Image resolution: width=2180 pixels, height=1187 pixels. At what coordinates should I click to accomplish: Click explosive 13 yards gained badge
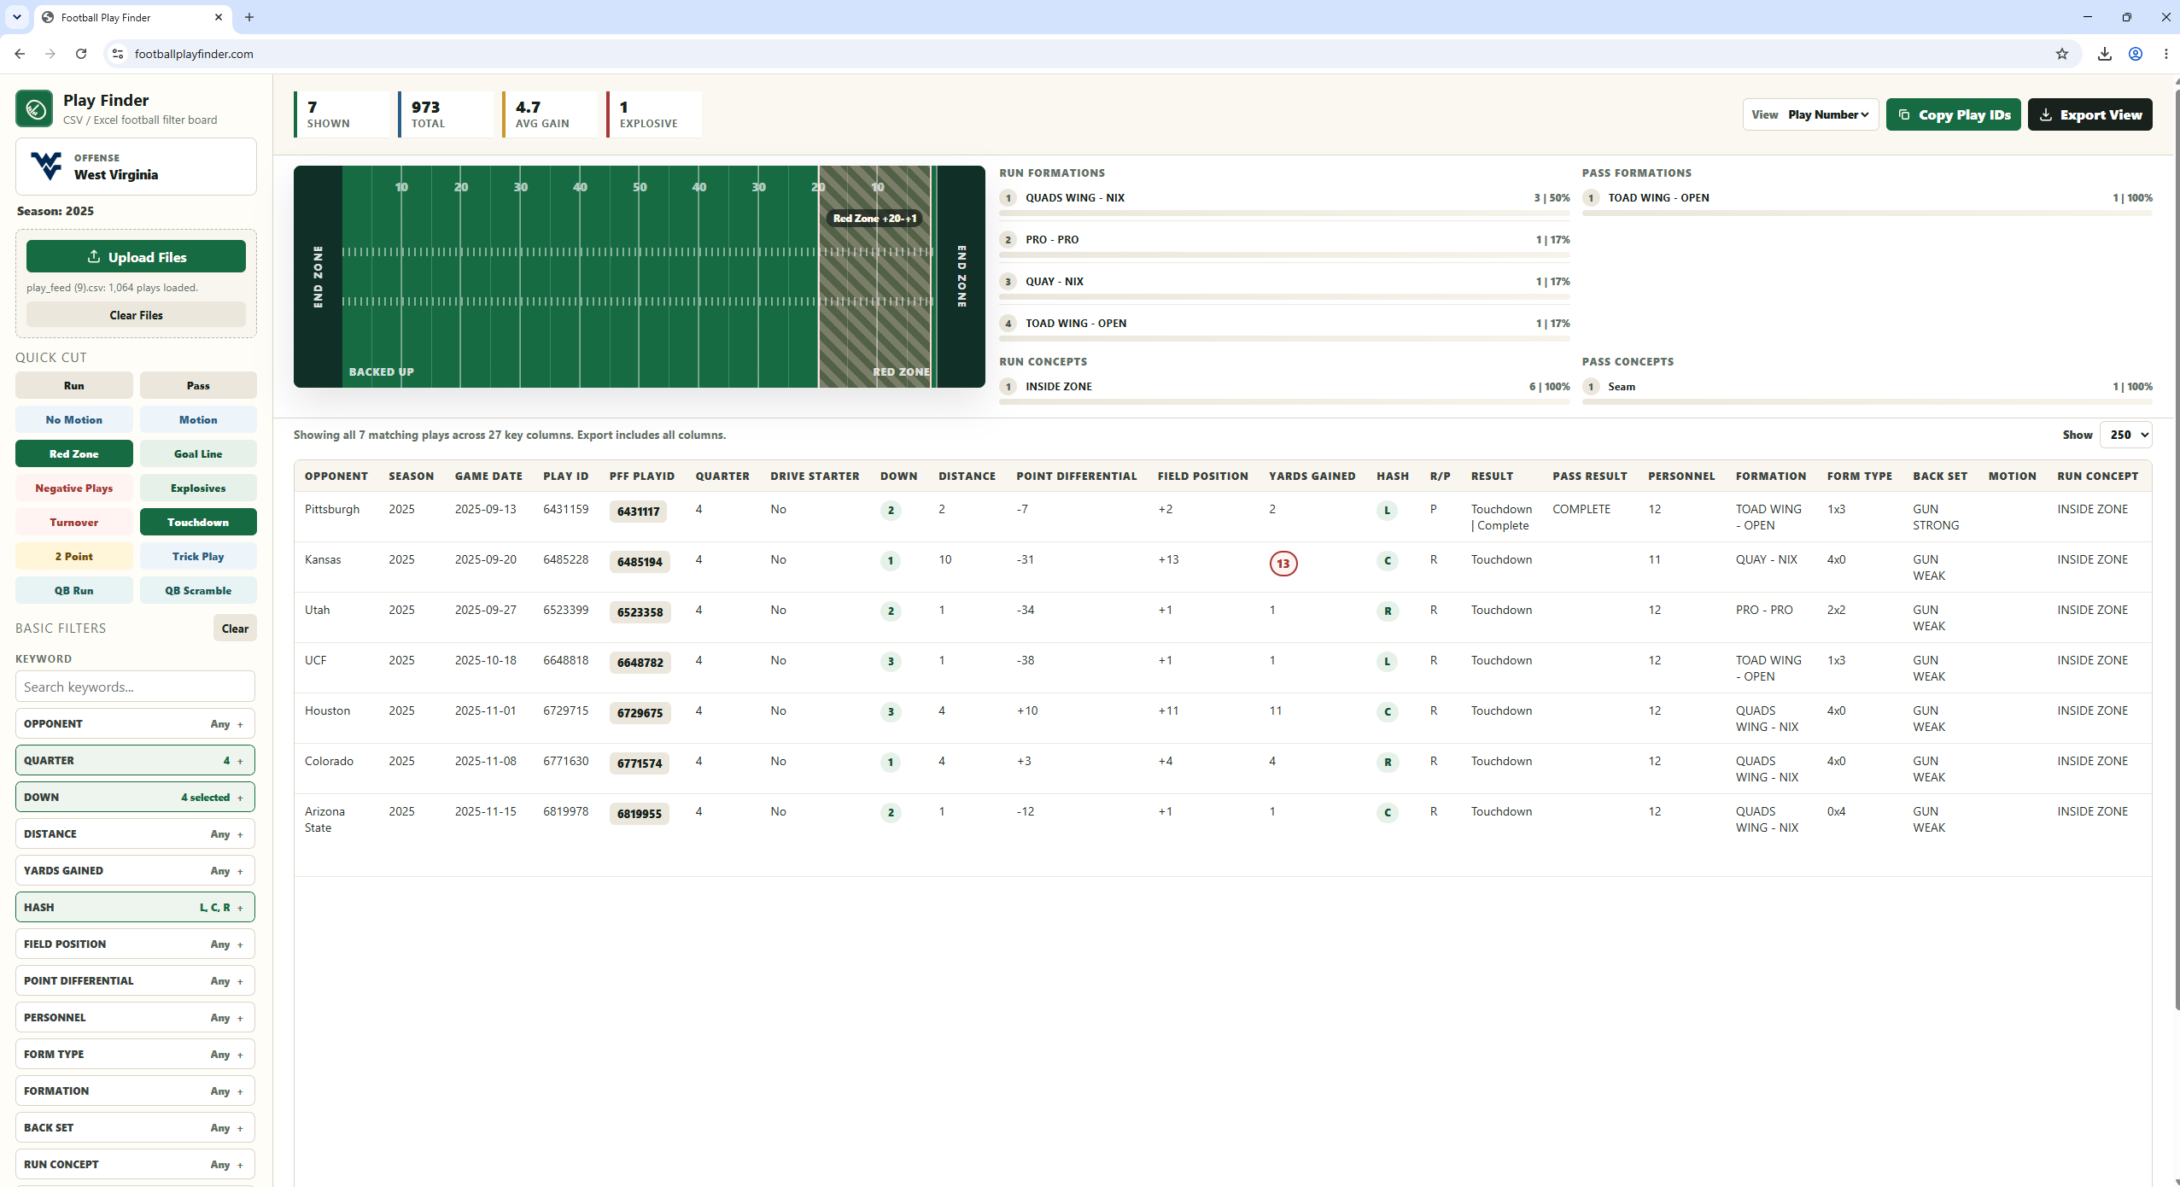click(1283, 564)
